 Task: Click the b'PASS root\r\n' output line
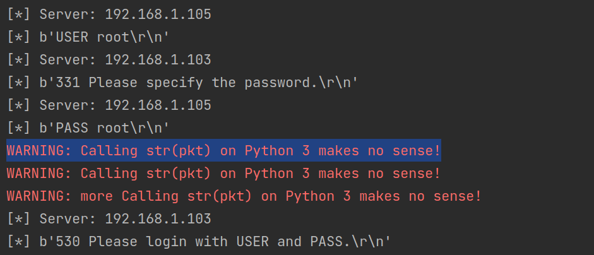click(104, 127)
